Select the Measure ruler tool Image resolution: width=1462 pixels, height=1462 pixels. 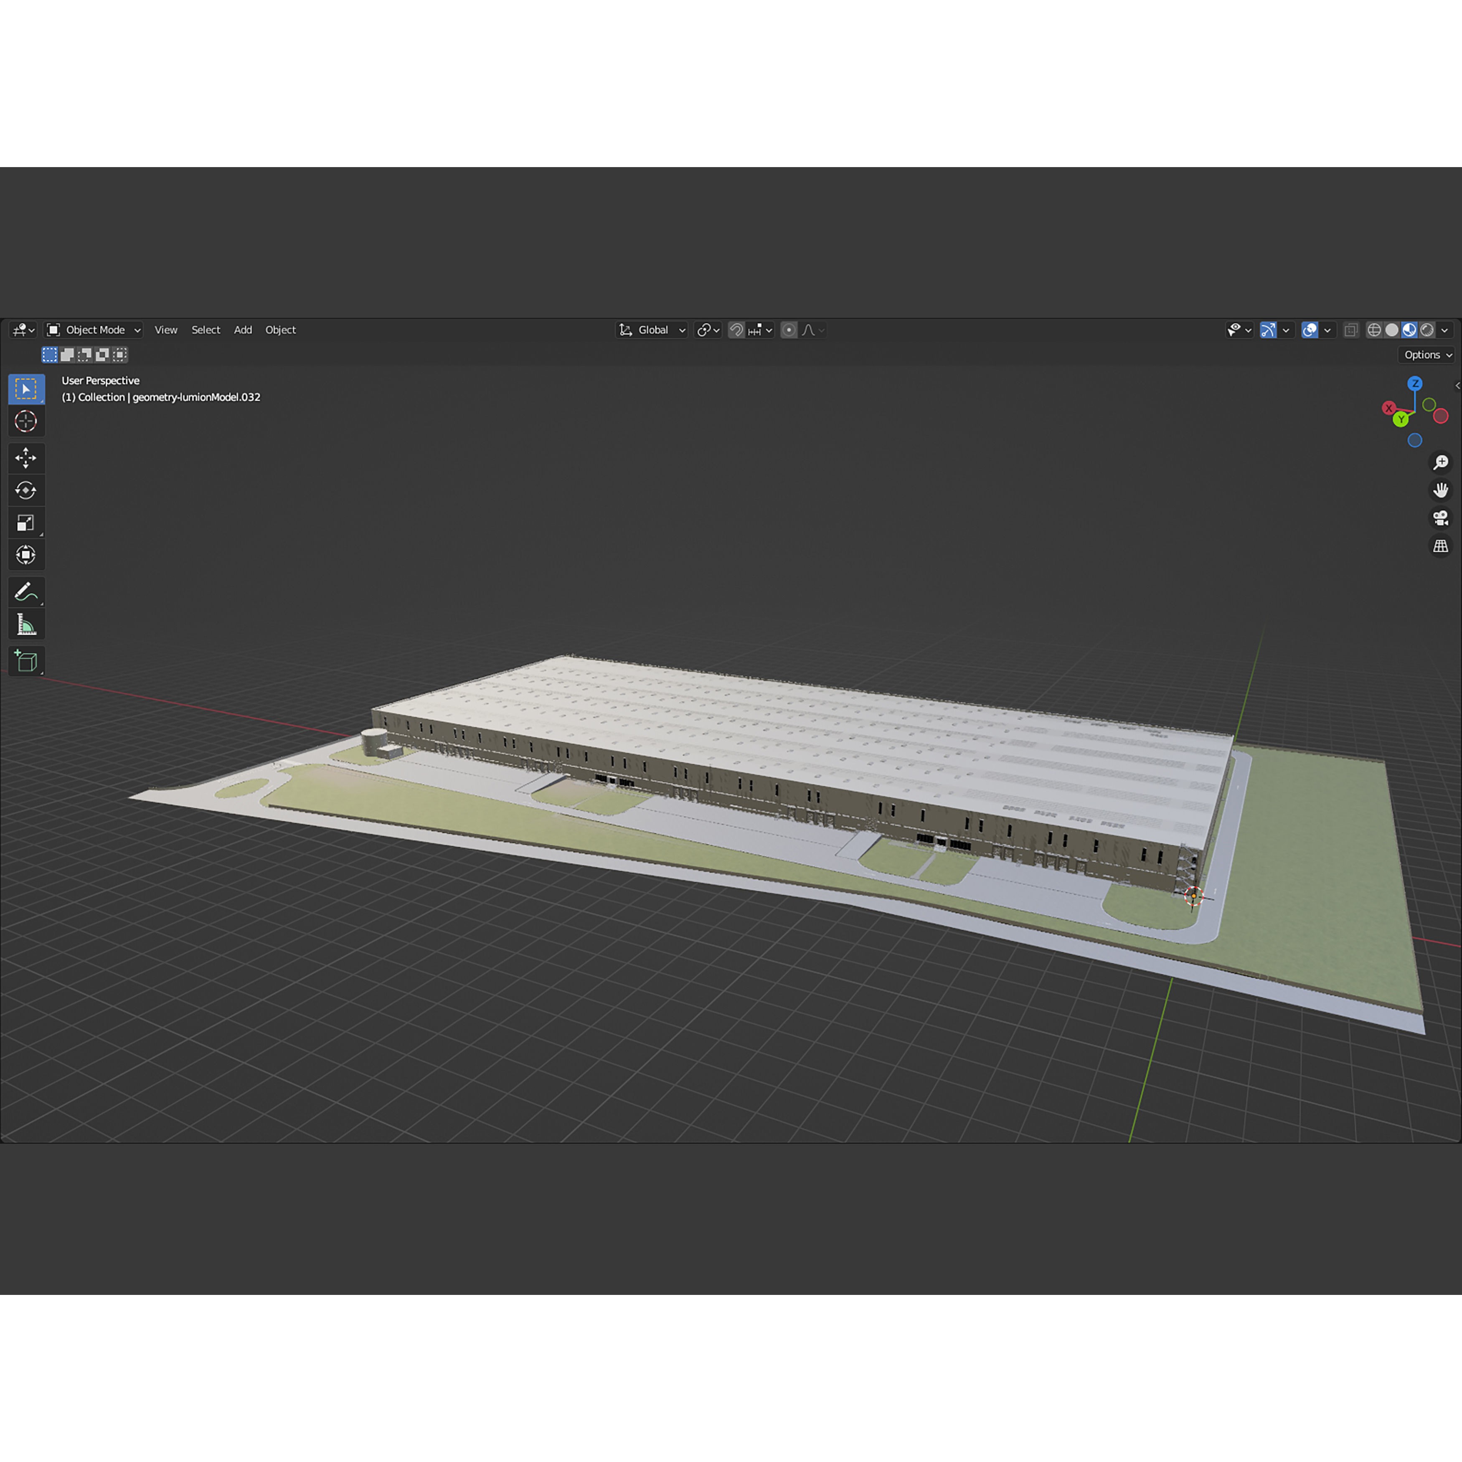click(x=26, y=624)
